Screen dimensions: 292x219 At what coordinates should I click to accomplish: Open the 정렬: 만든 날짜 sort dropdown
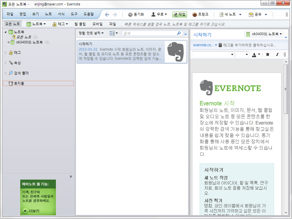click(91, 33)
